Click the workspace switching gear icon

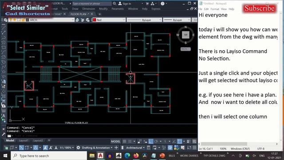[78, 148]
